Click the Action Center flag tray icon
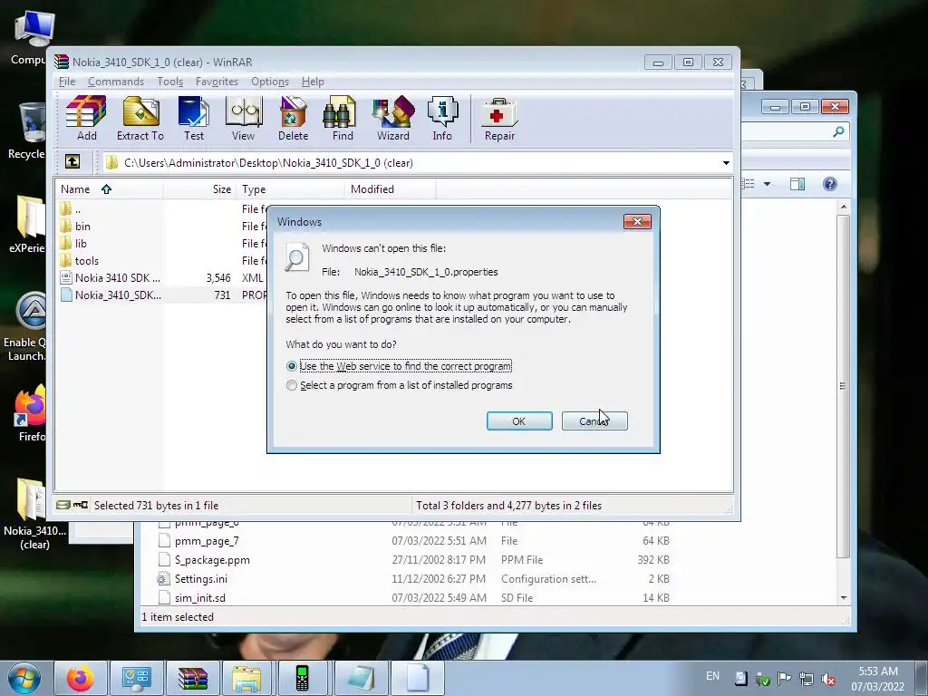 coord(784,679)
